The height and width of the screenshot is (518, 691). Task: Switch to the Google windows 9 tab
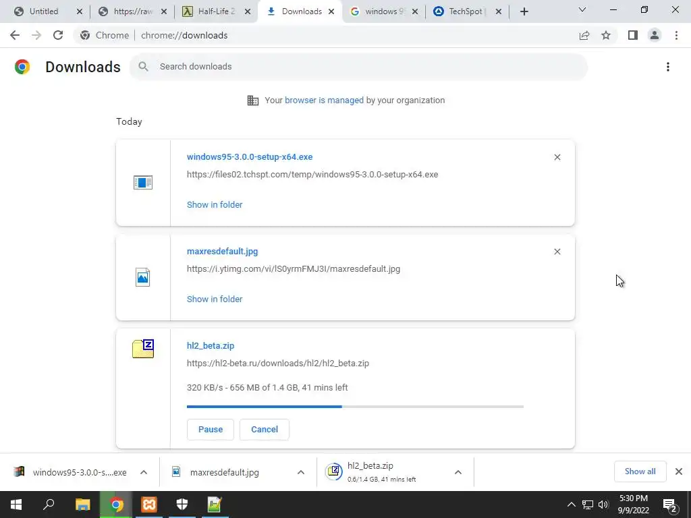(x=383, y=11)
